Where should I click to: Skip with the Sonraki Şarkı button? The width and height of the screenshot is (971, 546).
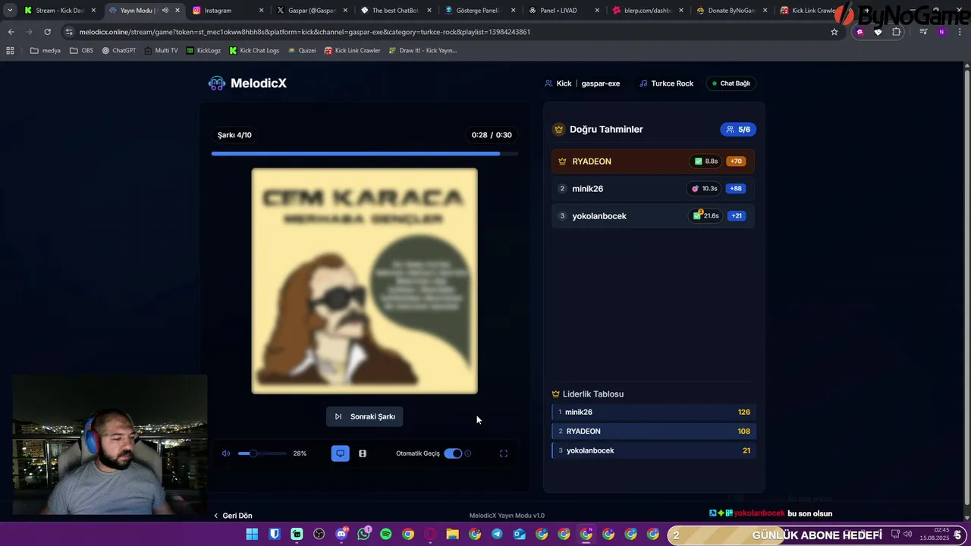coord(365,416)
